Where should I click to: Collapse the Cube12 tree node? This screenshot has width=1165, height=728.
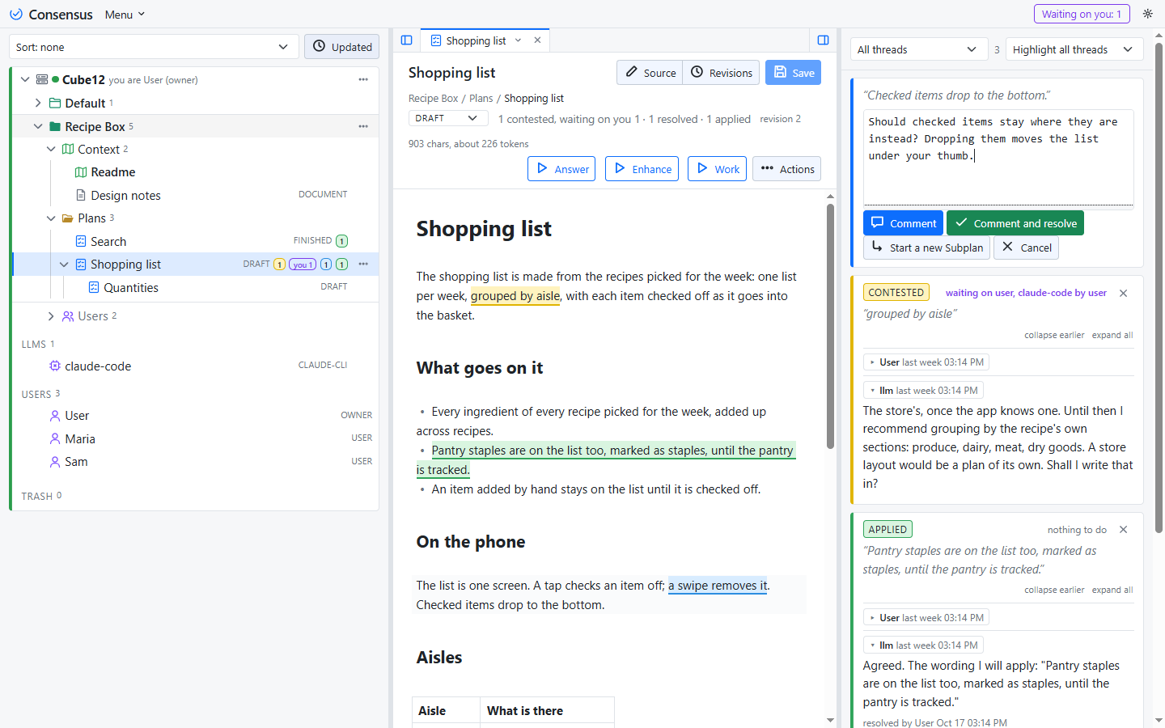coord(25,79)
